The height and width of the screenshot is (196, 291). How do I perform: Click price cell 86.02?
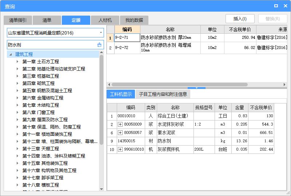point(240,48)
